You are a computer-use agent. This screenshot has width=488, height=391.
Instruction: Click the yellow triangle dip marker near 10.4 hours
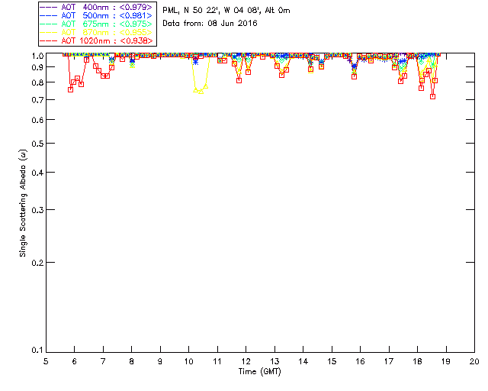click(x=201, y=92)
